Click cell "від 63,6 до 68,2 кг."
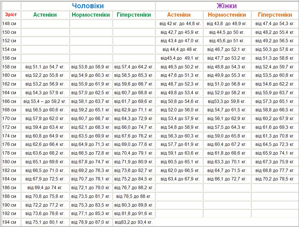 click(x=45, y=153)
